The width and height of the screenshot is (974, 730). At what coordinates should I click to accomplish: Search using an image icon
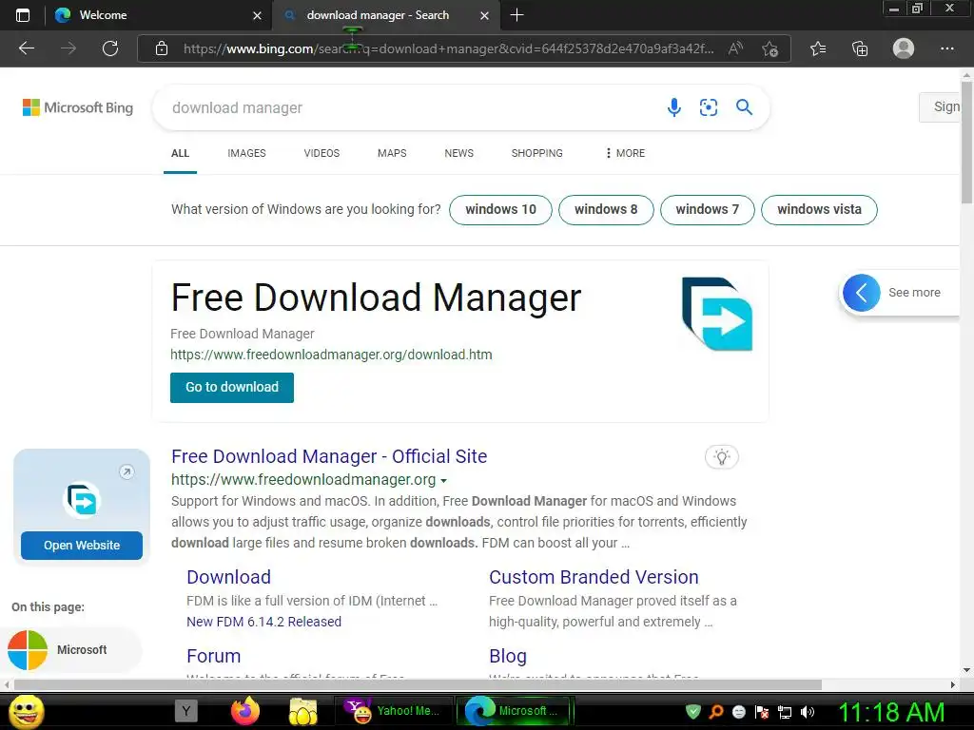pos(708,107)
